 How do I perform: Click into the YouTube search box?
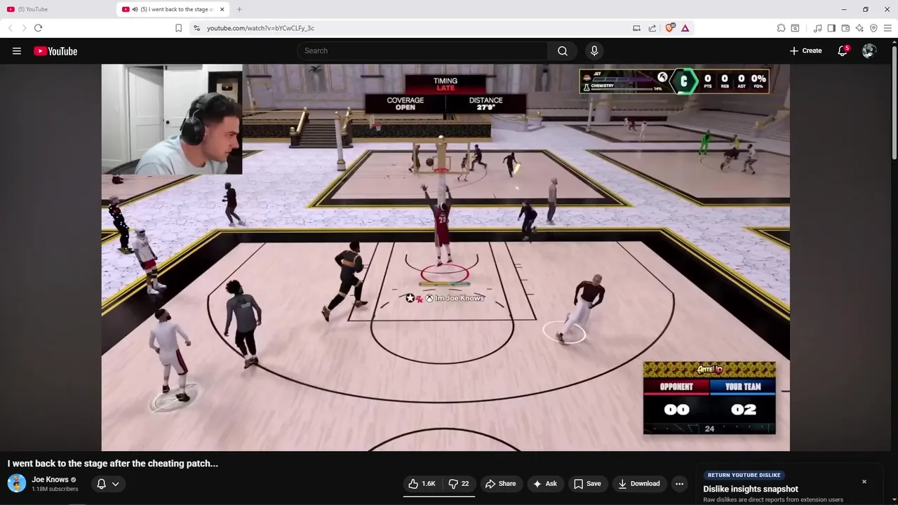(x=423, y=50)
